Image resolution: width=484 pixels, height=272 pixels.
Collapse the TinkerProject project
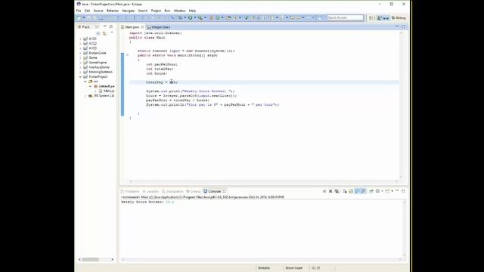coord(81,77)
